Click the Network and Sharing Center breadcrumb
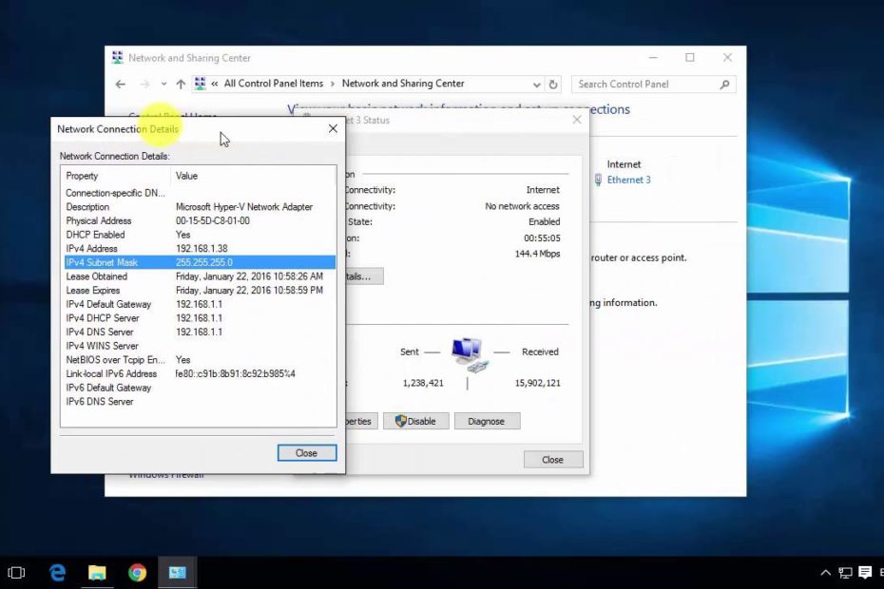Image resolution: width=884 pixels, height=589 pixels. pyautogui.click(x=403, y=84)
